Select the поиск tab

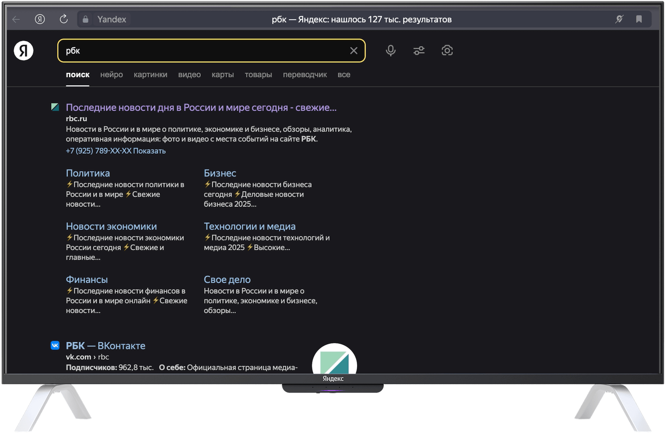pyautogui.click(x=78, y=75)
